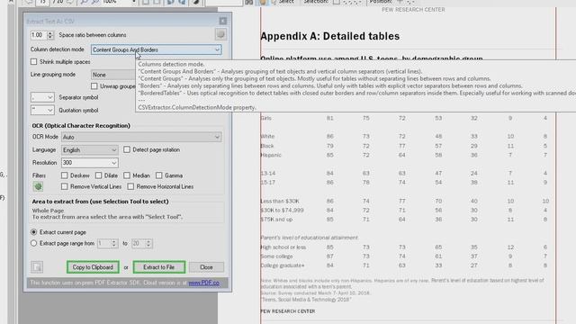Click the green refresh icon under Filters
576x324 pixels.
tap(38, 186)
